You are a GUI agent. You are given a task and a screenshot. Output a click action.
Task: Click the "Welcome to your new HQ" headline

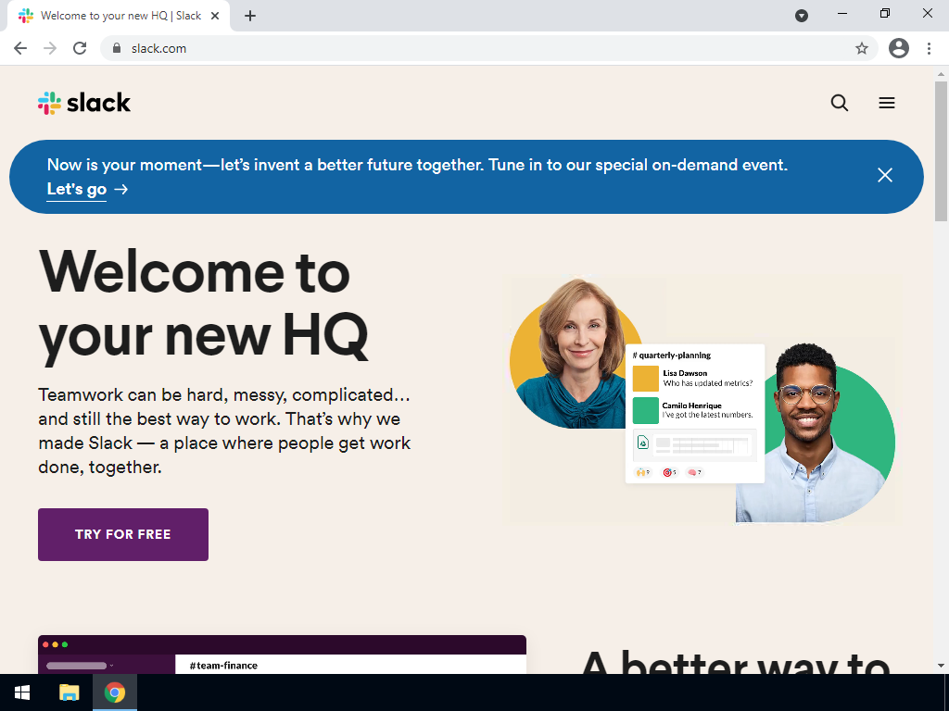point(203,304)
